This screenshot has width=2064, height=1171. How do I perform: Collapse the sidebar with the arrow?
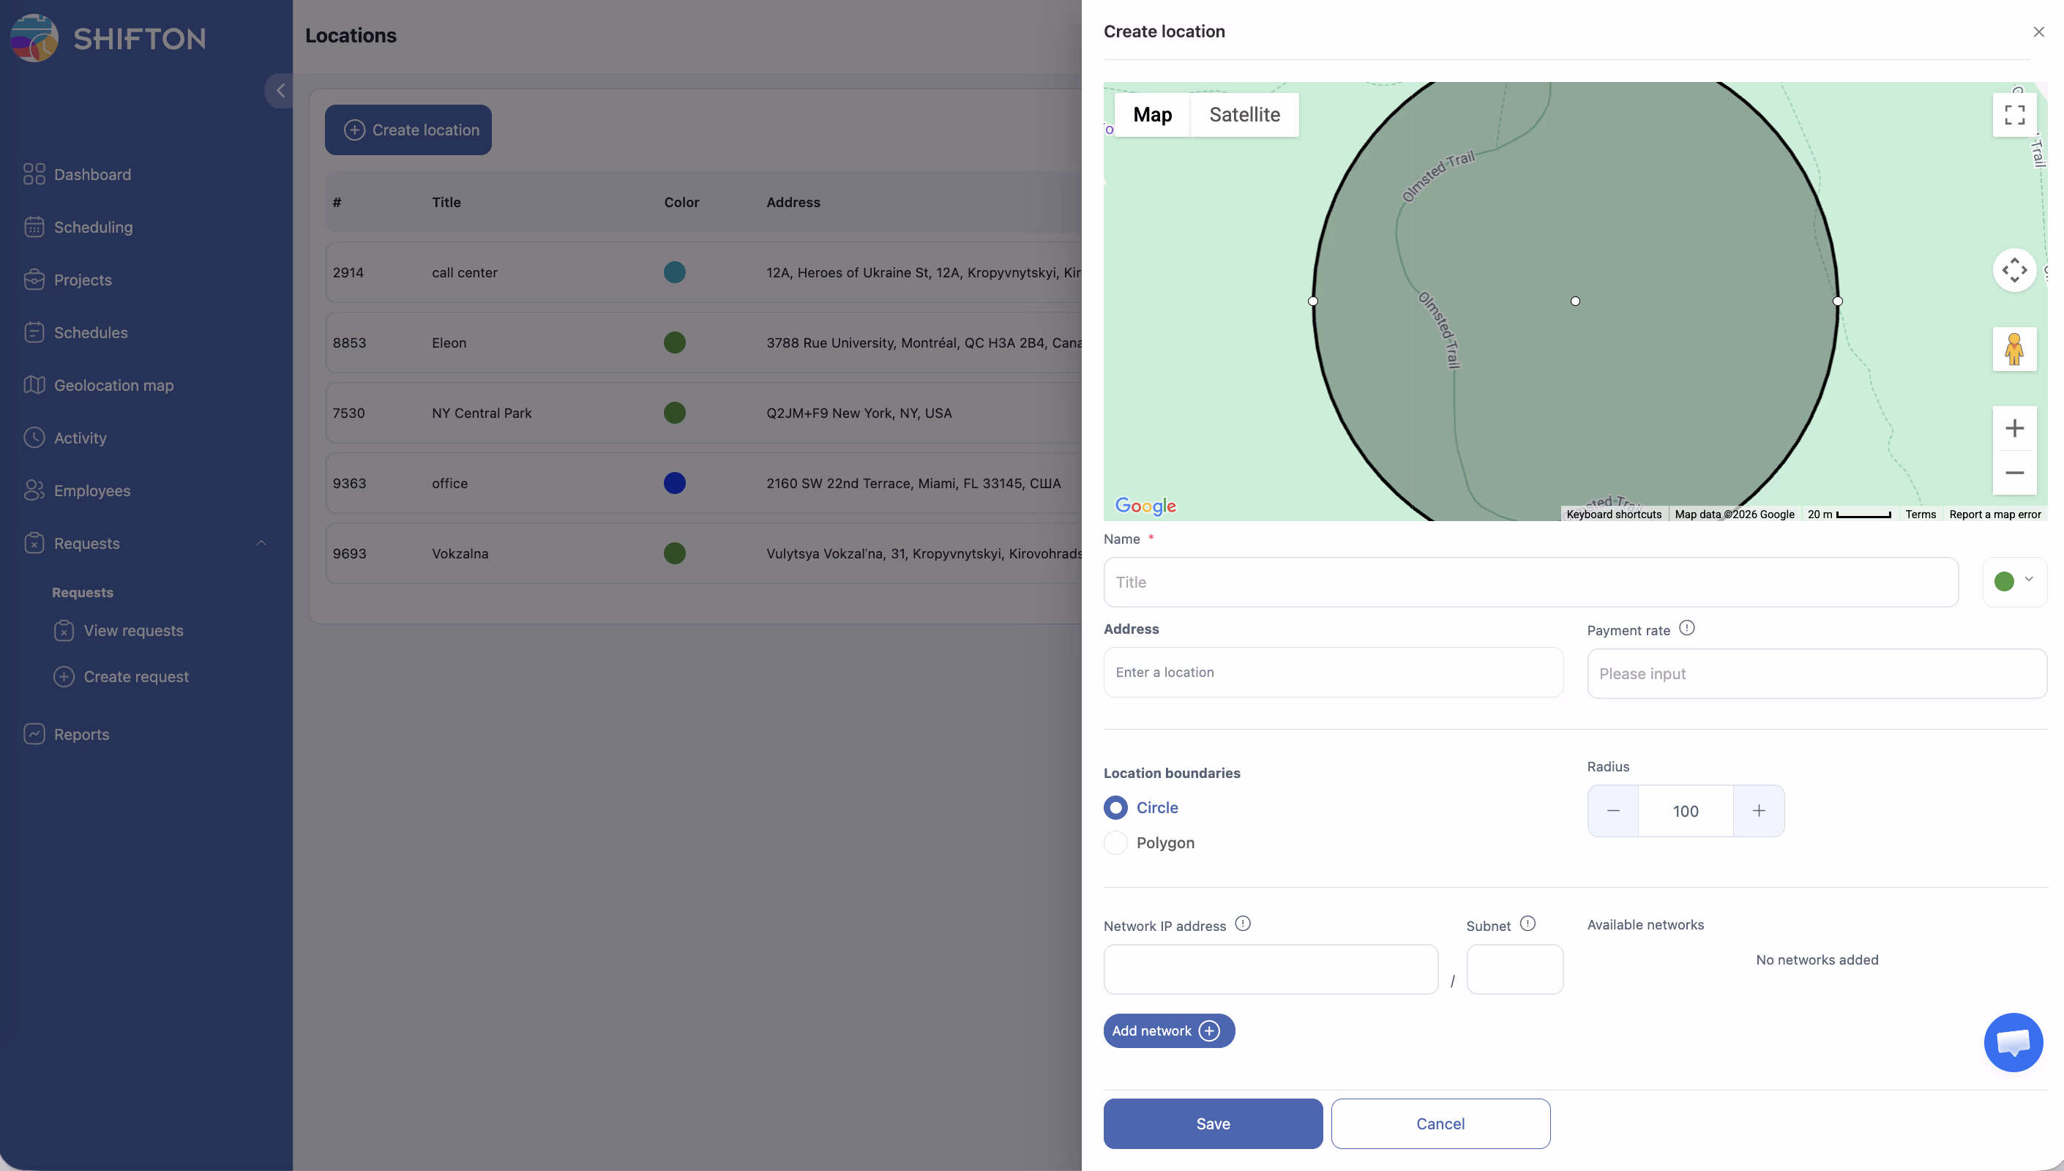(280, 90)
